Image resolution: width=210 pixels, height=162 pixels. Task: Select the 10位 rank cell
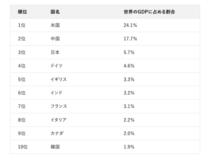23,147
